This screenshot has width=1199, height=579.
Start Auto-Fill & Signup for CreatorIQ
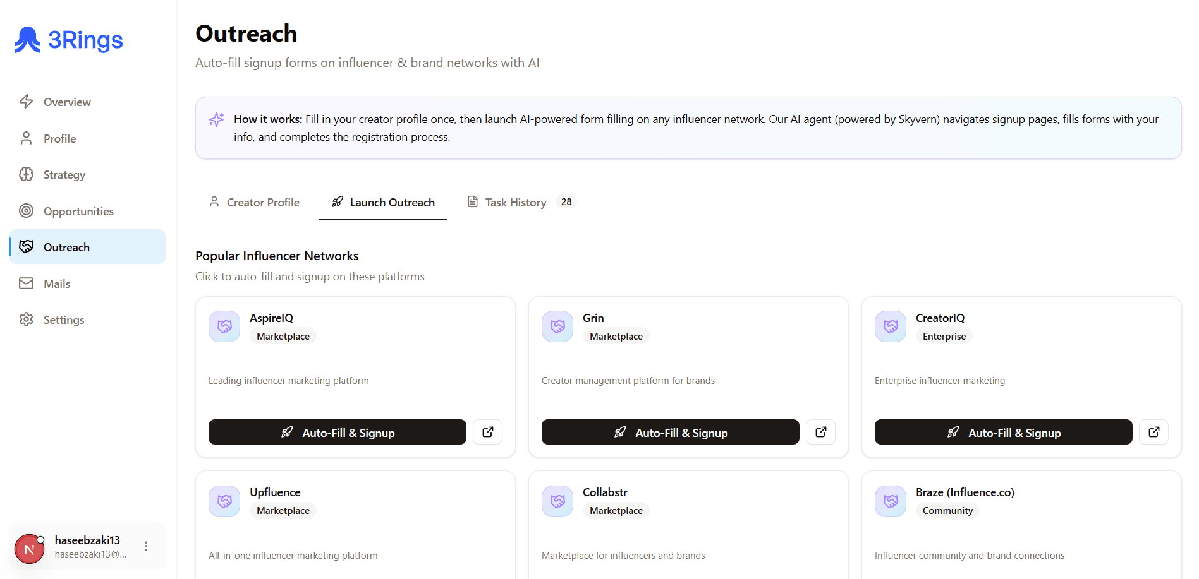[1003, 432]
